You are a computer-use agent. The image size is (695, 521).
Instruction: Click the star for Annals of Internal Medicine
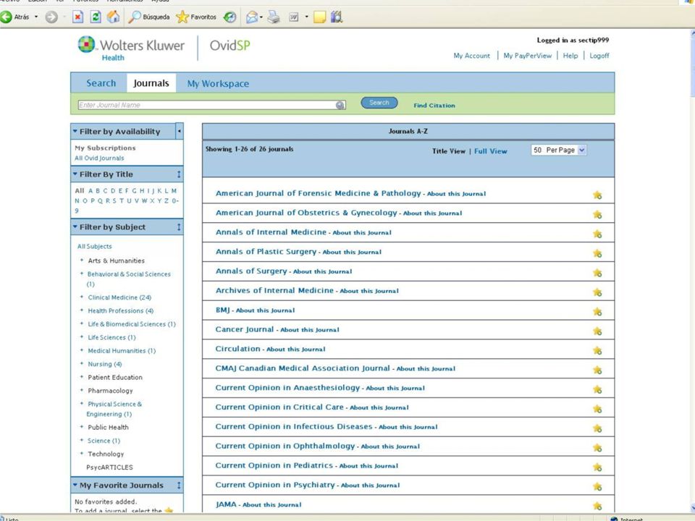tap(597, 234)
